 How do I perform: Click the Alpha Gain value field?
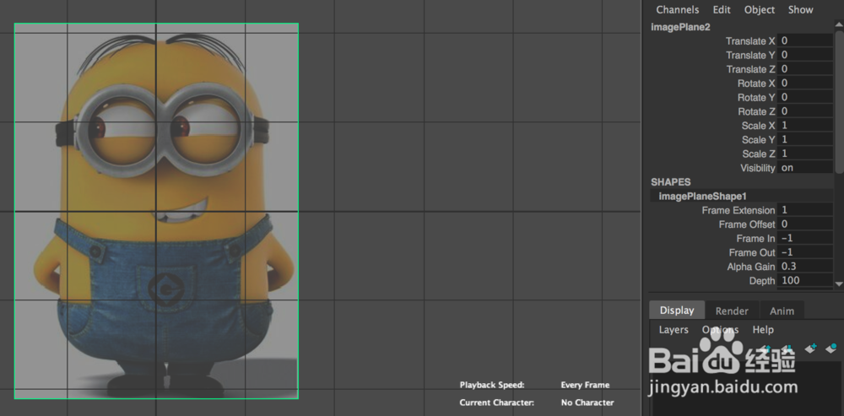click(x=804, y=267)
